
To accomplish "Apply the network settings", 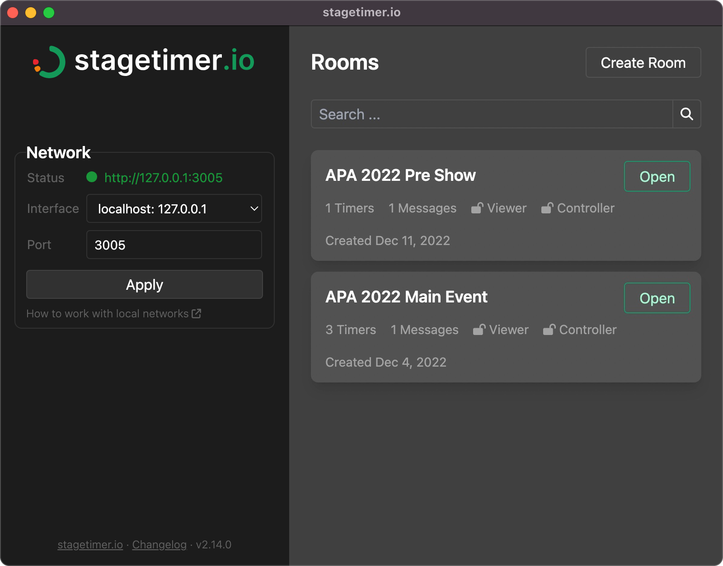I will (x=144, y=284).
